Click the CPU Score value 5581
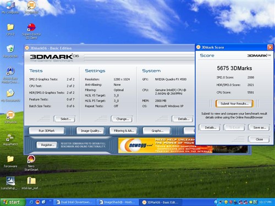Image resolution: width=275 pixels, height=206 pixels. (251, 92)
